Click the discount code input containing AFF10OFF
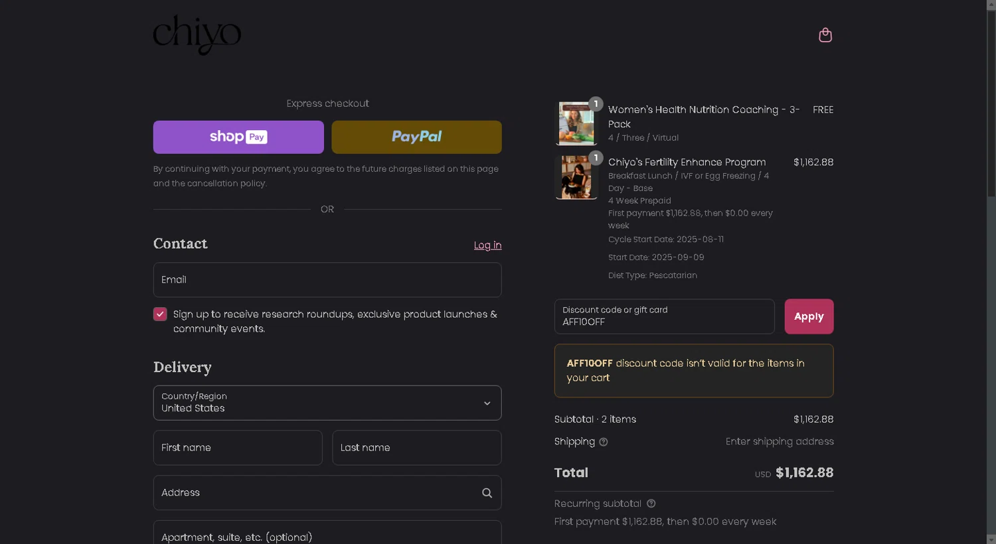Image resolution: width=996 pixels, height=544 pixels. [x=665, y=316]
